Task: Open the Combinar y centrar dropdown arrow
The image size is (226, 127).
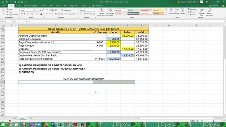Action: pos(77,14)
